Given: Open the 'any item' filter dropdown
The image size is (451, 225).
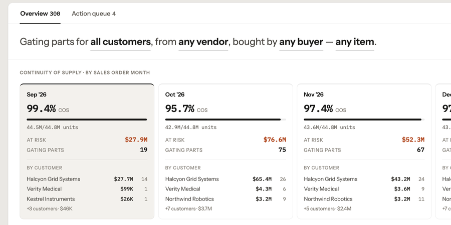Looking at the screenshot, I should tap(355, 42).
